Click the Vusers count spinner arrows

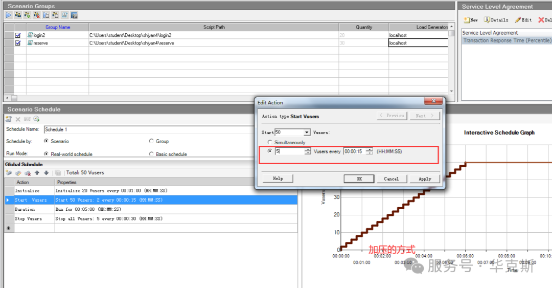pyautogui.click(x=307, y=151)
